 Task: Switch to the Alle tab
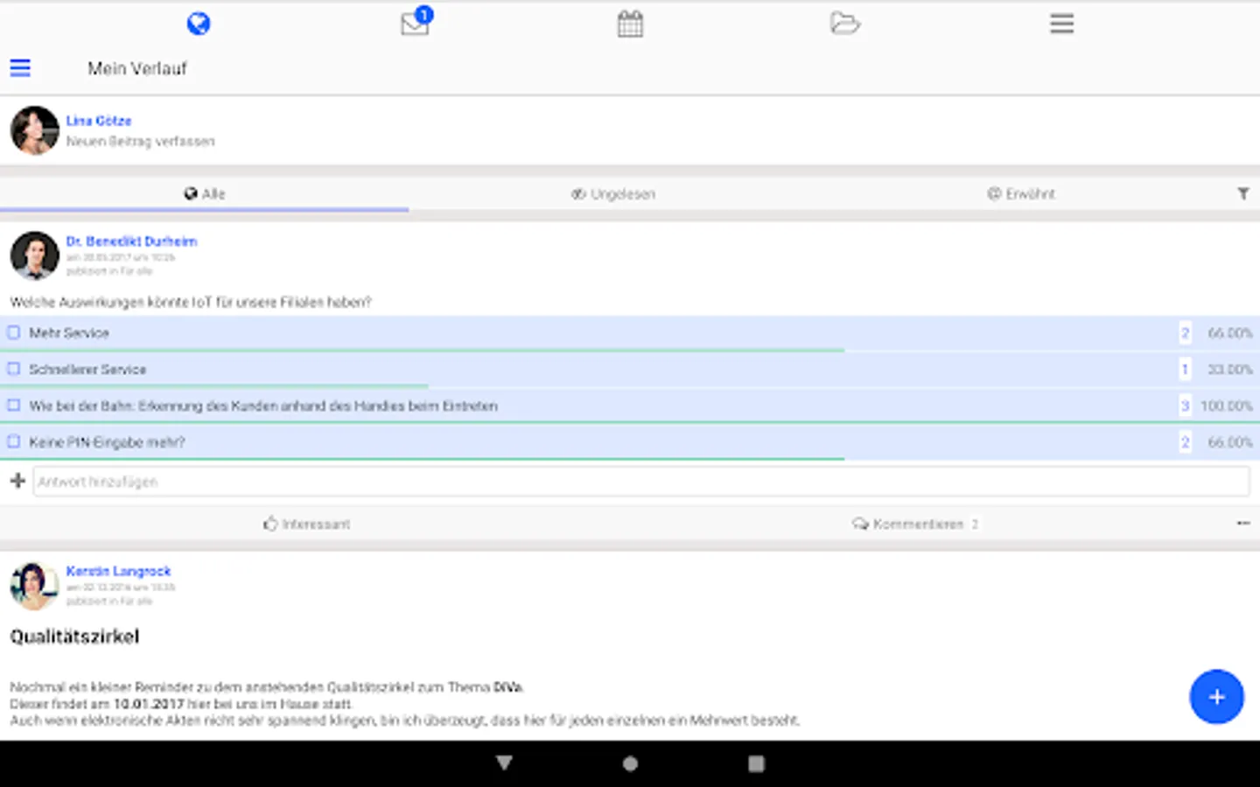[x=204, y=194]
